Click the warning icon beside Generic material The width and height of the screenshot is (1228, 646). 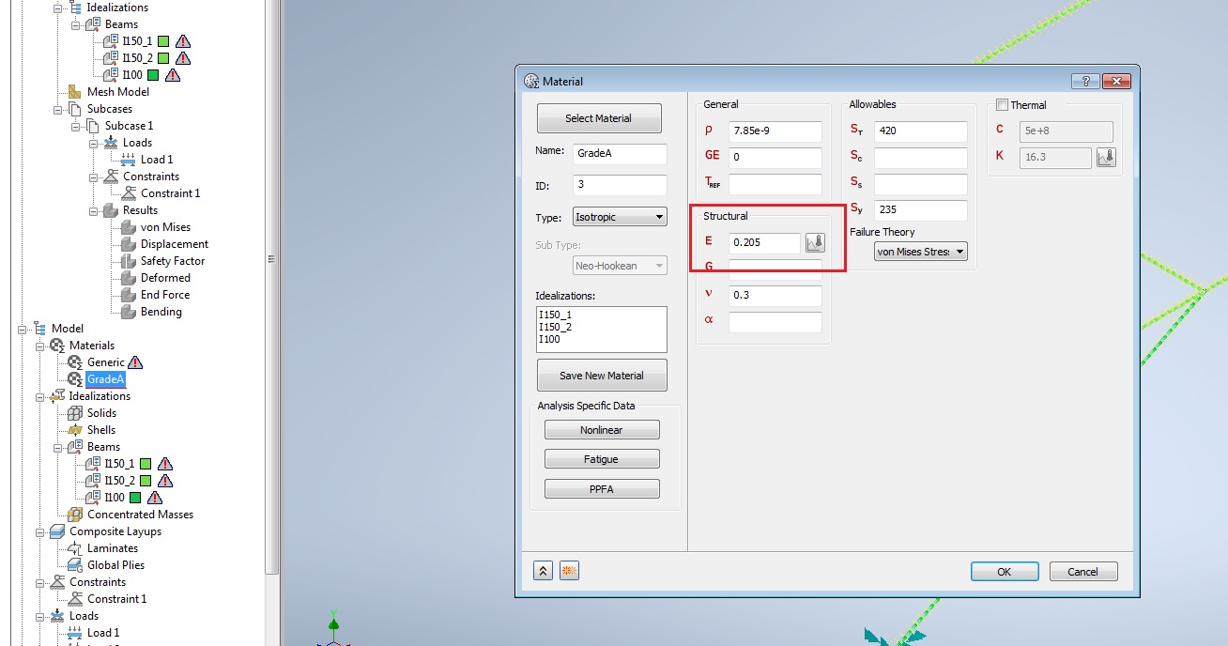135,361
